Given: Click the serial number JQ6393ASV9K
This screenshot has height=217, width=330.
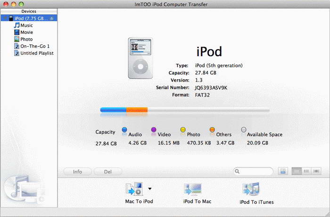Looking at the screenshot, I should coord(211,88).
